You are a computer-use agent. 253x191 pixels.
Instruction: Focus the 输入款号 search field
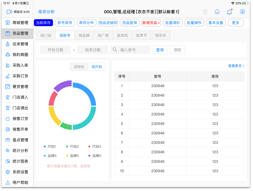[130, 50]
